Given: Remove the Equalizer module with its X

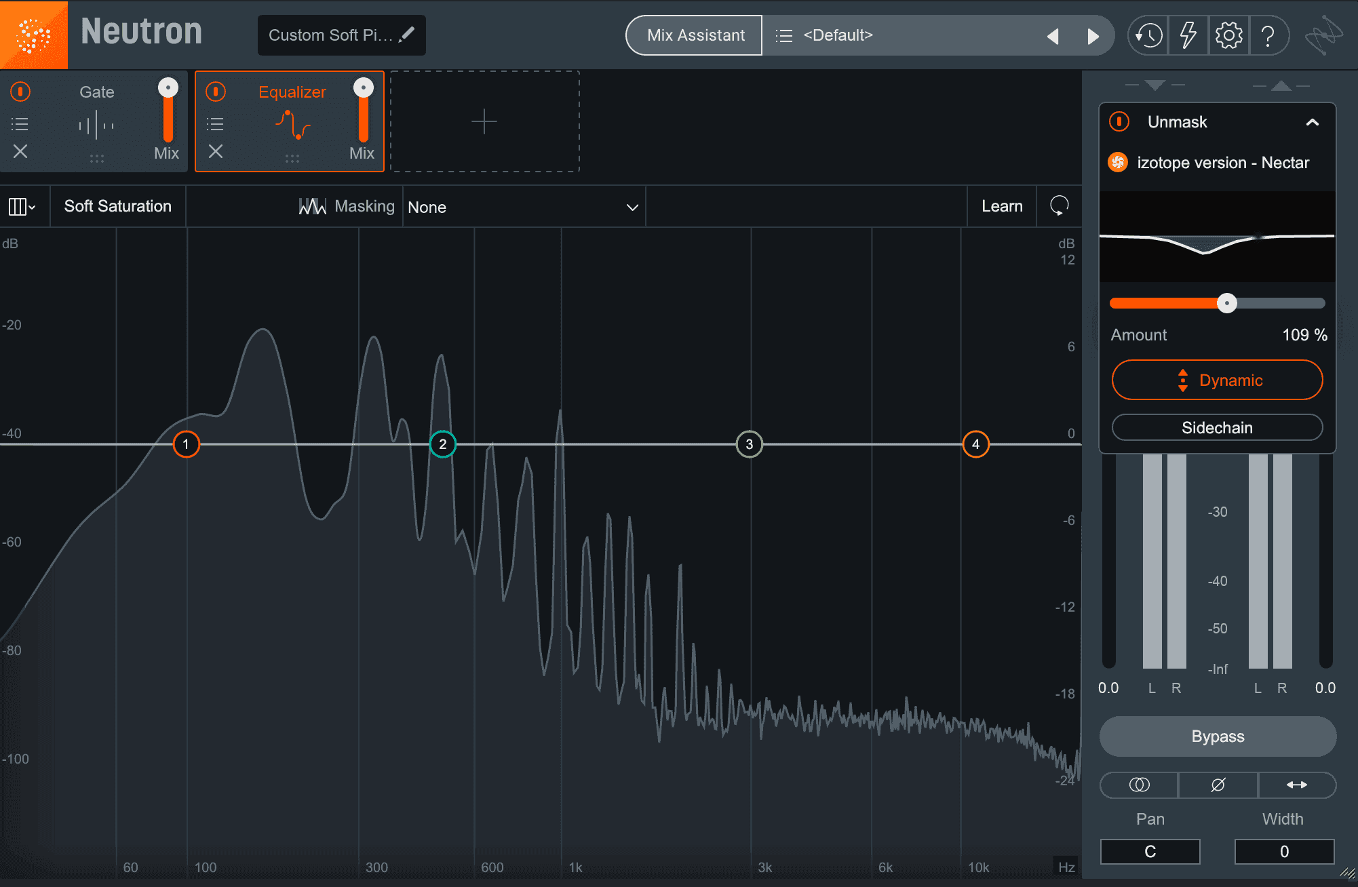Looking at the screenshot, I should tap(216, 151).
